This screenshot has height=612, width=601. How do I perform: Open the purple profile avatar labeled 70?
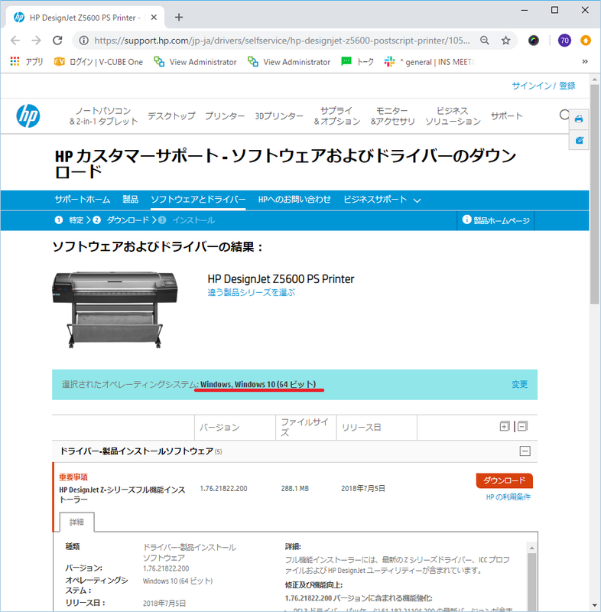pyautogui.click(x=564, y=41)
